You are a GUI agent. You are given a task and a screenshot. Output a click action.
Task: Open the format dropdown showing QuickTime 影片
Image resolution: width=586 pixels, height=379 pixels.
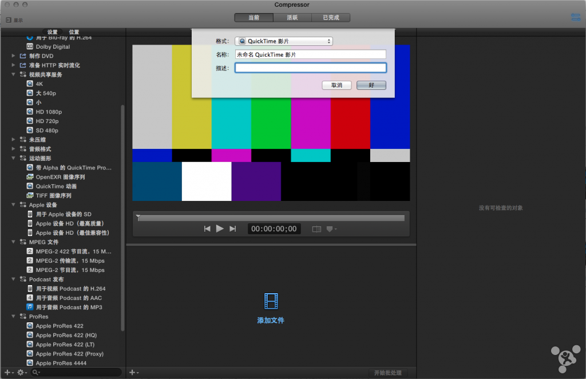click(x=284, y=41)
